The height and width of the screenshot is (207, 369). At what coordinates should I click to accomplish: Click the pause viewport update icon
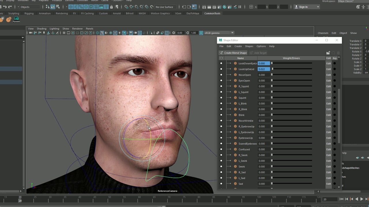pyautogui.click(x=240, y=7)
